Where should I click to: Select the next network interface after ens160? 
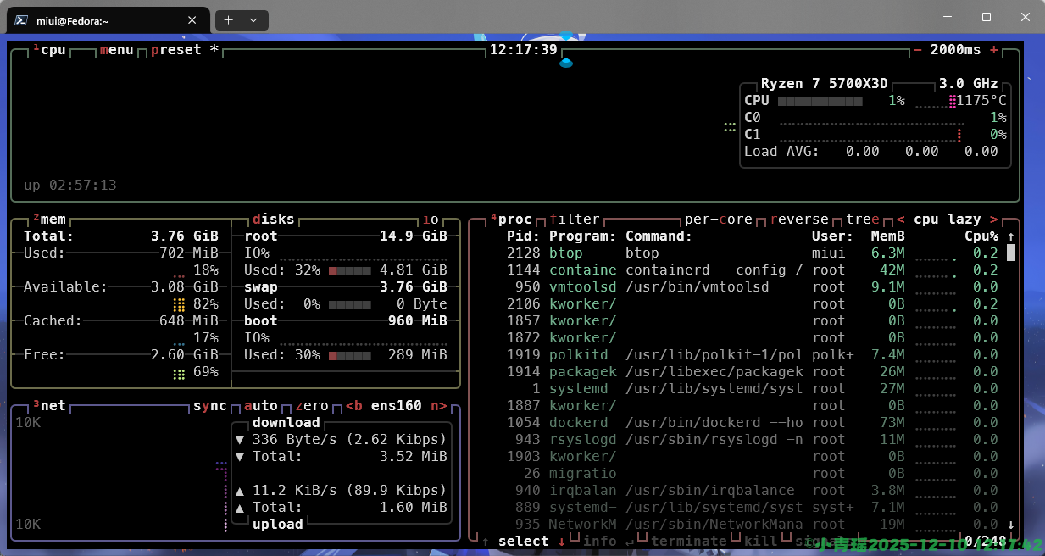click(x=438, y=406)
